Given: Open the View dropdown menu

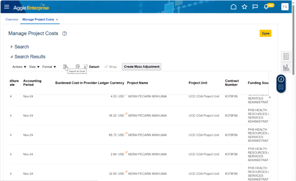Looking at the screenshot, I should pyautogui.click(x=34, y=67).
